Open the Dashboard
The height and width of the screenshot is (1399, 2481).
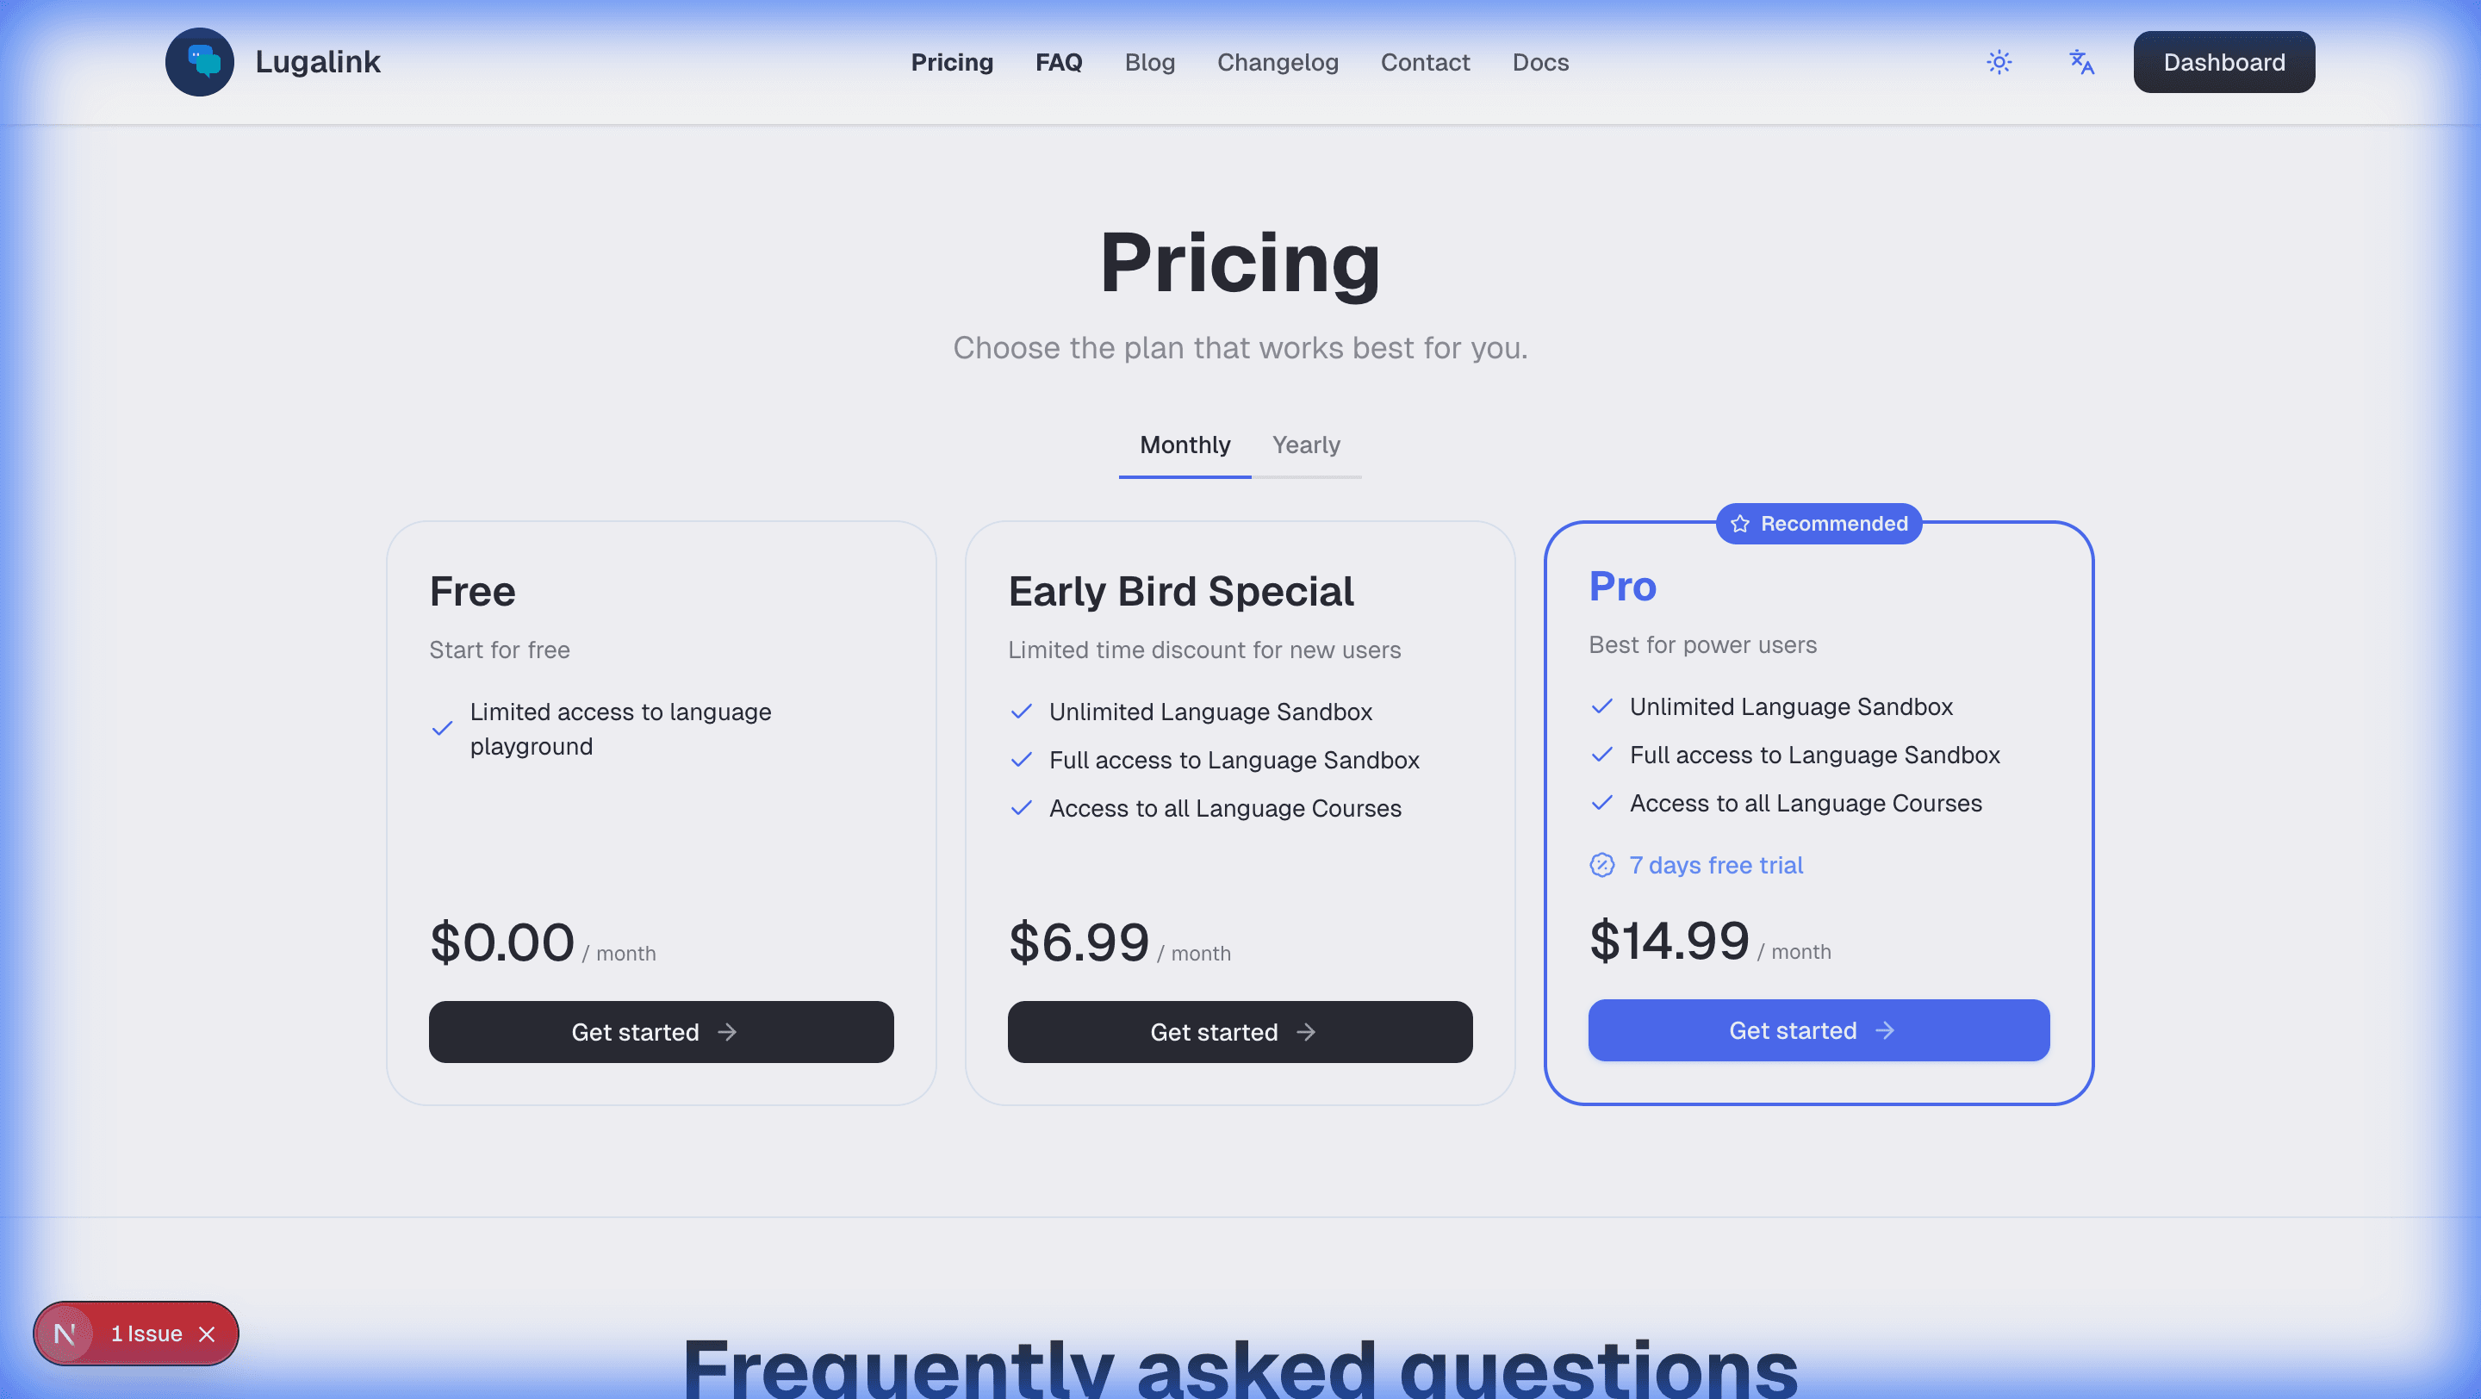2223,62
